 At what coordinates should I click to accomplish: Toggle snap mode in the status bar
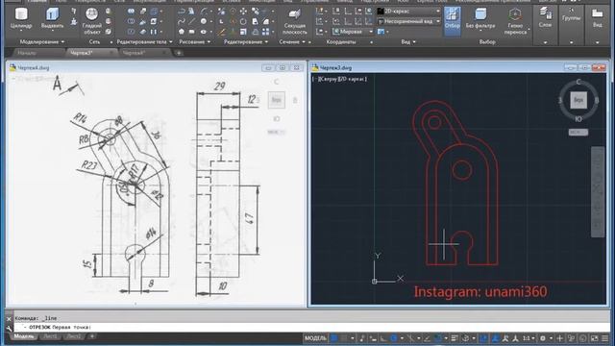click(x=344, y=338)
